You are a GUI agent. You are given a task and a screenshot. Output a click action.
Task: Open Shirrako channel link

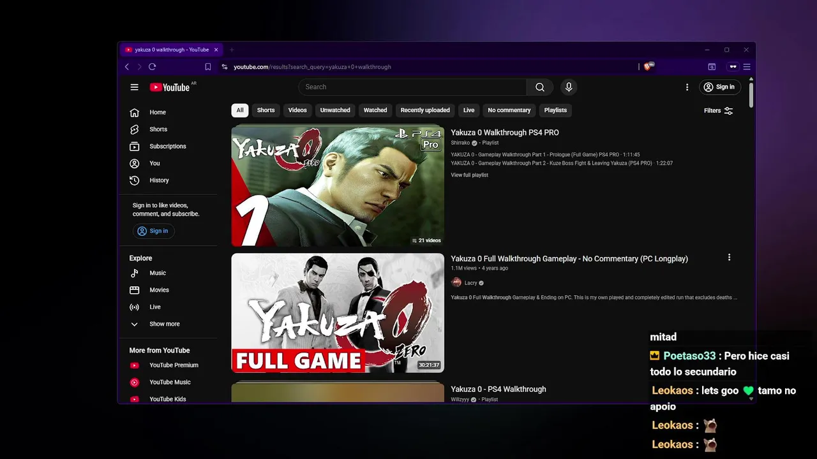coord(460,143)
